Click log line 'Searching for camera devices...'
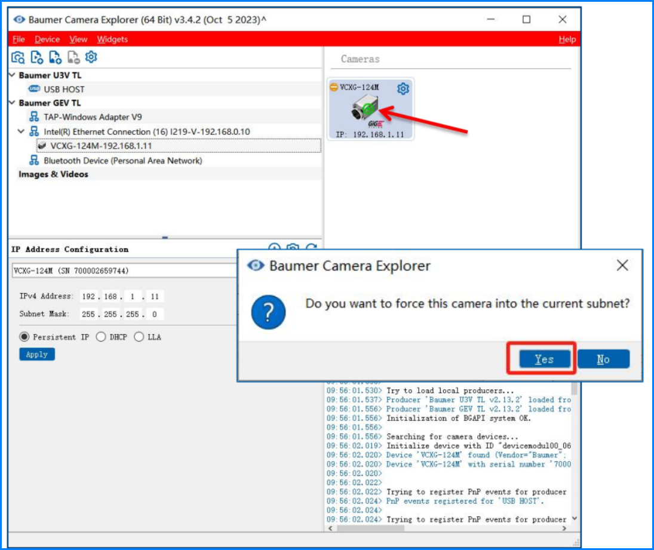The width and height of the screenshot is (654, 550). pos(452,437)
